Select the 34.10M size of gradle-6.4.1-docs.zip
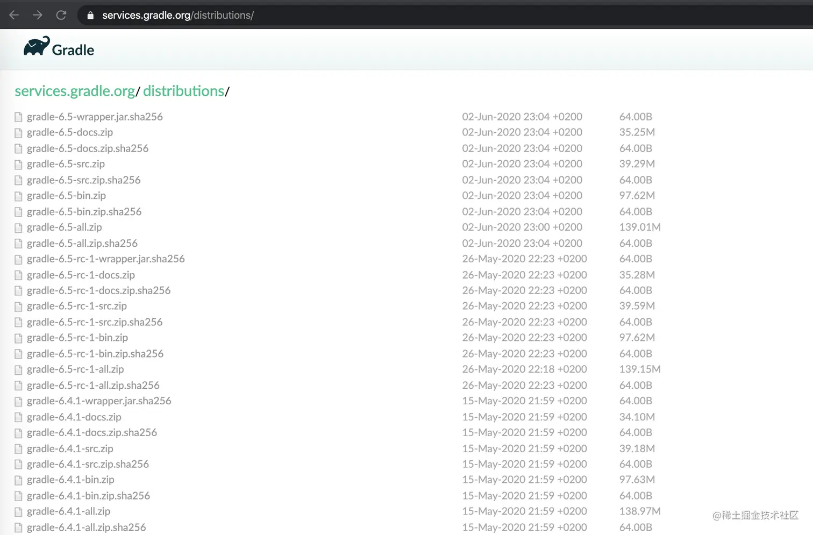Viewport: 813px width, 535px height. click(x=637, y=417)
